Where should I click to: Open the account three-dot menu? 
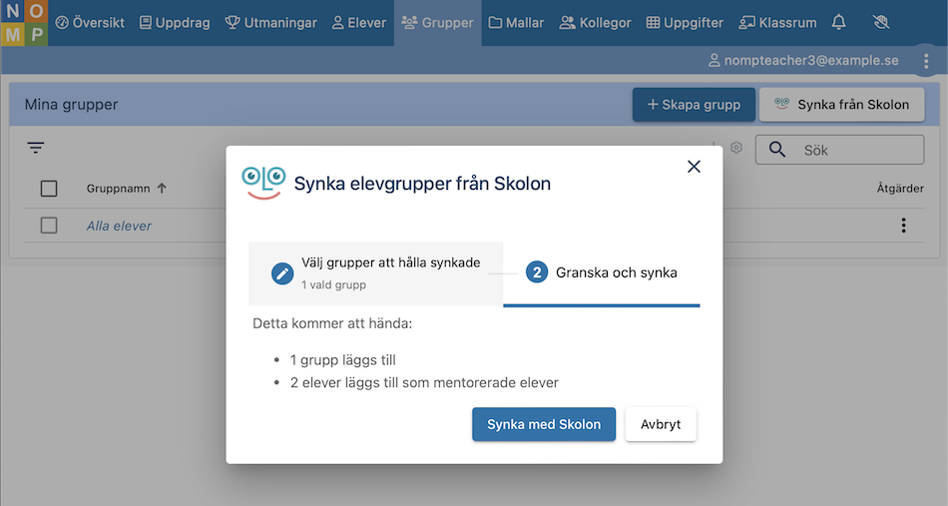926,61
